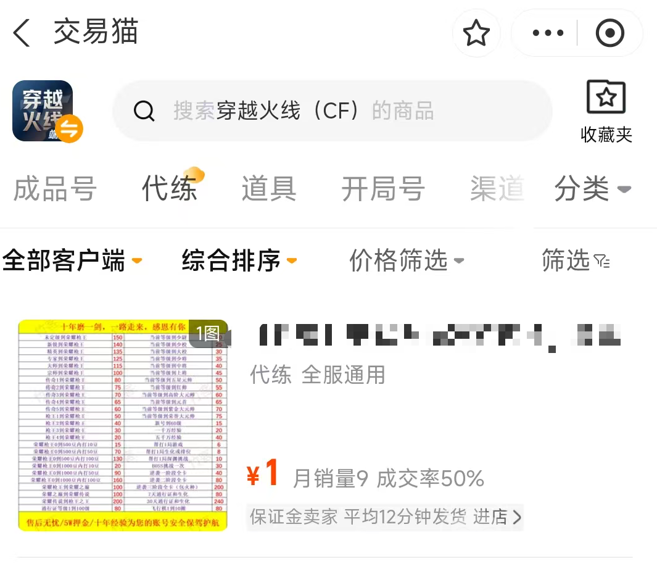Screen dimensions: 657x569
Task: Search 穿越火线 (CF) products field
Action: [332, 111]
